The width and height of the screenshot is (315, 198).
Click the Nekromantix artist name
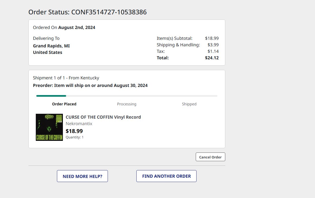(x=79, y=124)
